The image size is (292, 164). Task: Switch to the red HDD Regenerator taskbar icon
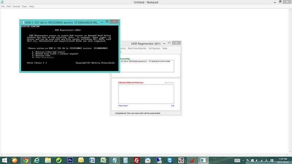pyautogui.click(x=192, y=160)
